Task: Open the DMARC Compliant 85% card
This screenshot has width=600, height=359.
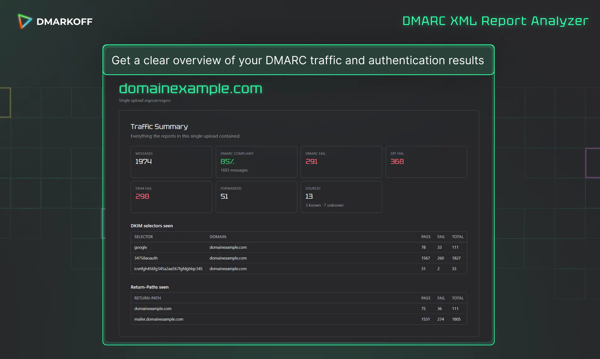Action: (x=256, y=162)
